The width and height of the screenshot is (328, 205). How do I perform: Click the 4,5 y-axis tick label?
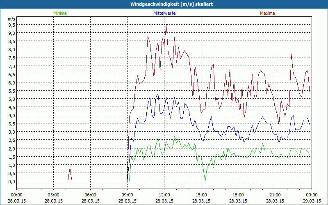click(12, 107)
